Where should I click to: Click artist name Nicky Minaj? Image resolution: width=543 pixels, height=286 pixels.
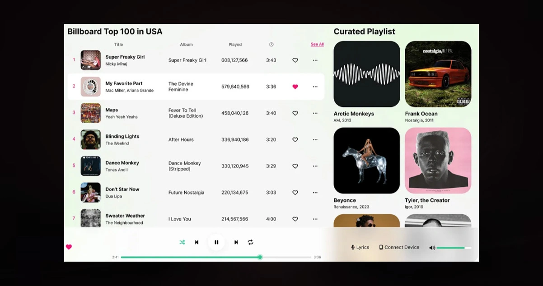[116, 64]
